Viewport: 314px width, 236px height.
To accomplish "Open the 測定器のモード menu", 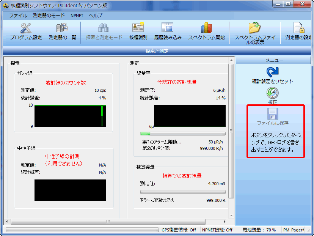I will pos(49,16).
